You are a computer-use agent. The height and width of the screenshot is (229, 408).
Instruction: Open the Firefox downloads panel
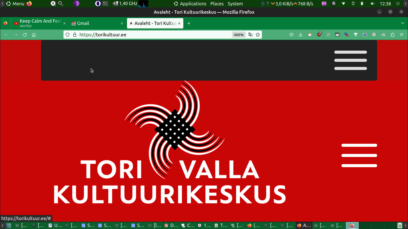pyautogui.click(x=301, y=35)
